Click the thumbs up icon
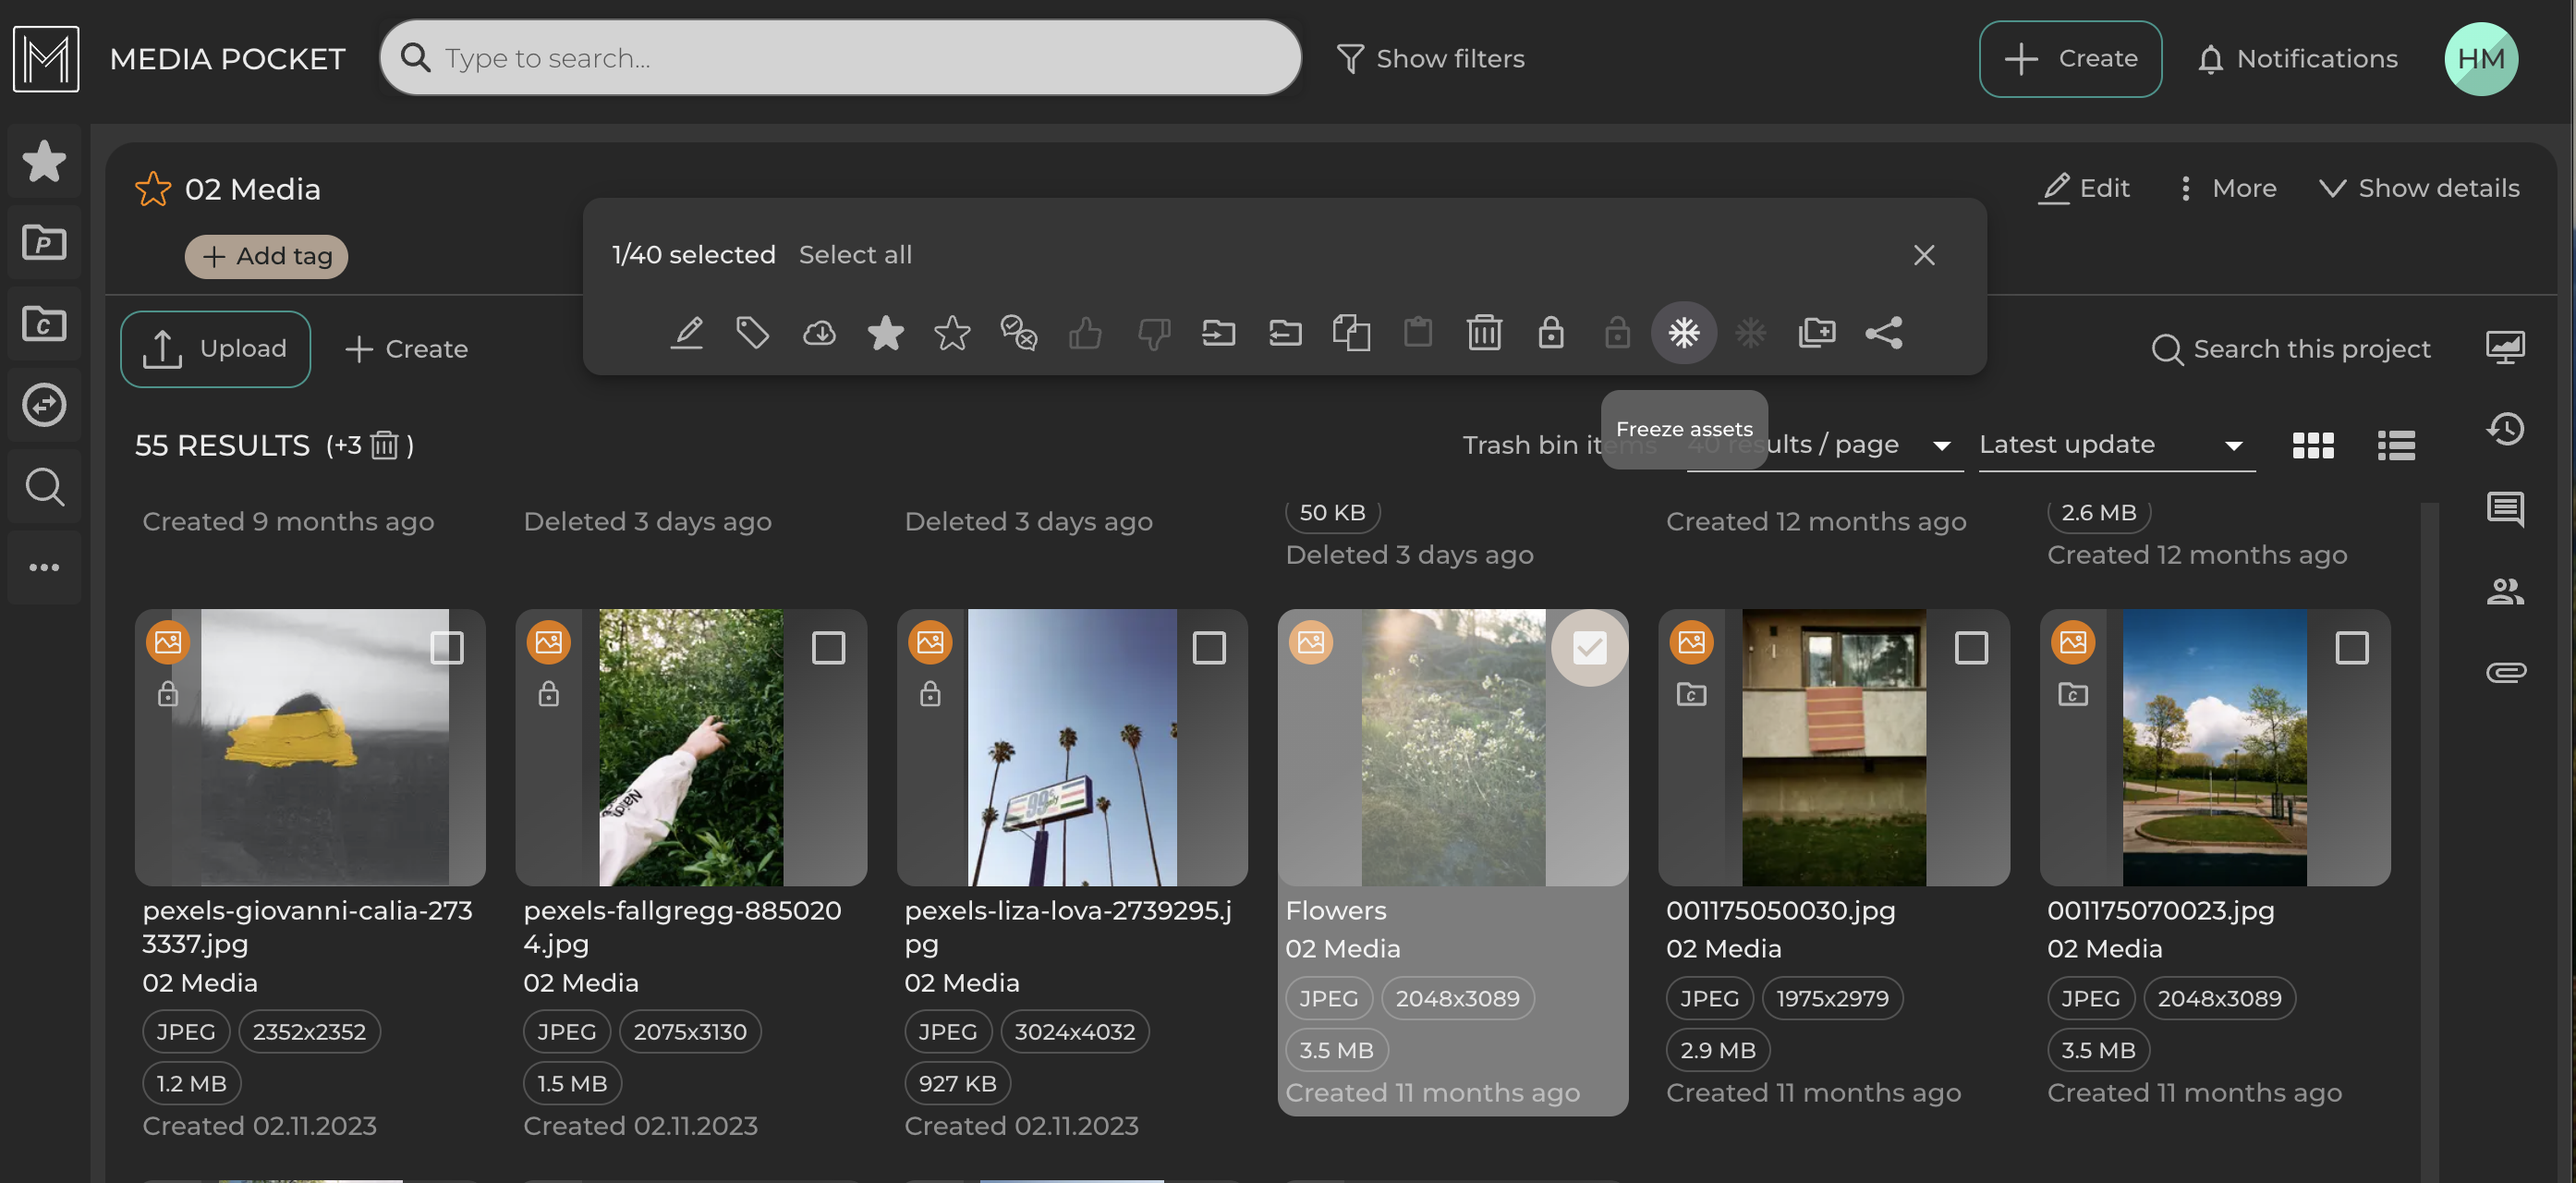The height and width of the screenshot is (1183, 2576). 1085,332
